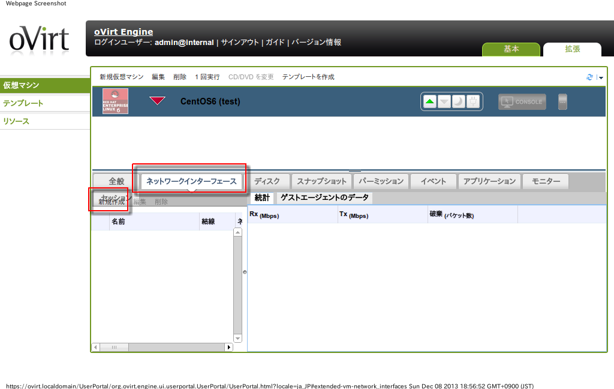Click the red down-triangle VM status icon
The height and width of the screenshot is (389, 614).
coord(157,101)
